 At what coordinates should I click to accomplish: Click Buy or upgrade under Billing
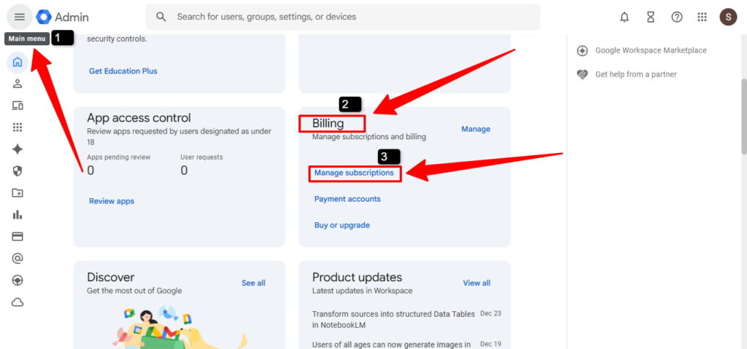point(342,225)
